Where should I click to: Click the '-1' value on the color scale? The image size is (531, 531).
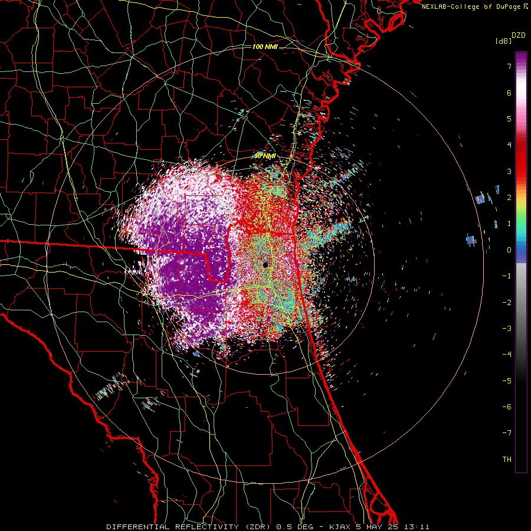[x=507, y=276]
